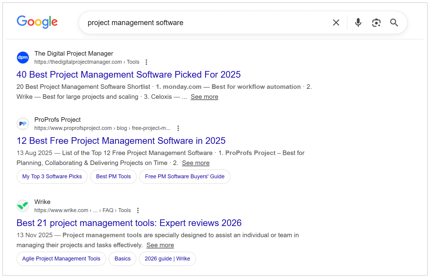
Task: Start voice search with the microphone icon
Action: tap(358, 22)
